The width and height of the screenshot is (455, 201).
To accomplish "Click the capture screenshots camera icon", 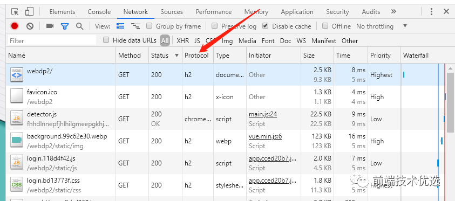I will pos(50,26).
